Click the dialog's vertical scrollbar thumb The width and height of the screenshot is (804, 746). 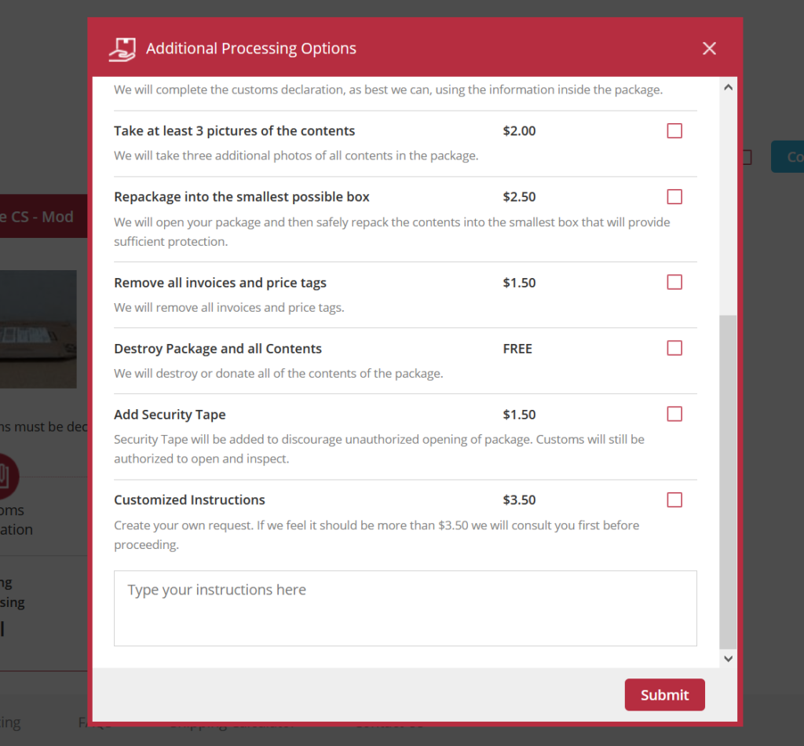(x=728, y=479)
